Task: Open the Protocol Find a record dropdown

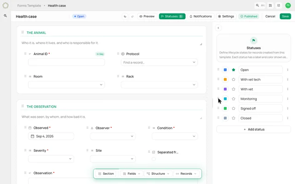Action: click(159, 63)
